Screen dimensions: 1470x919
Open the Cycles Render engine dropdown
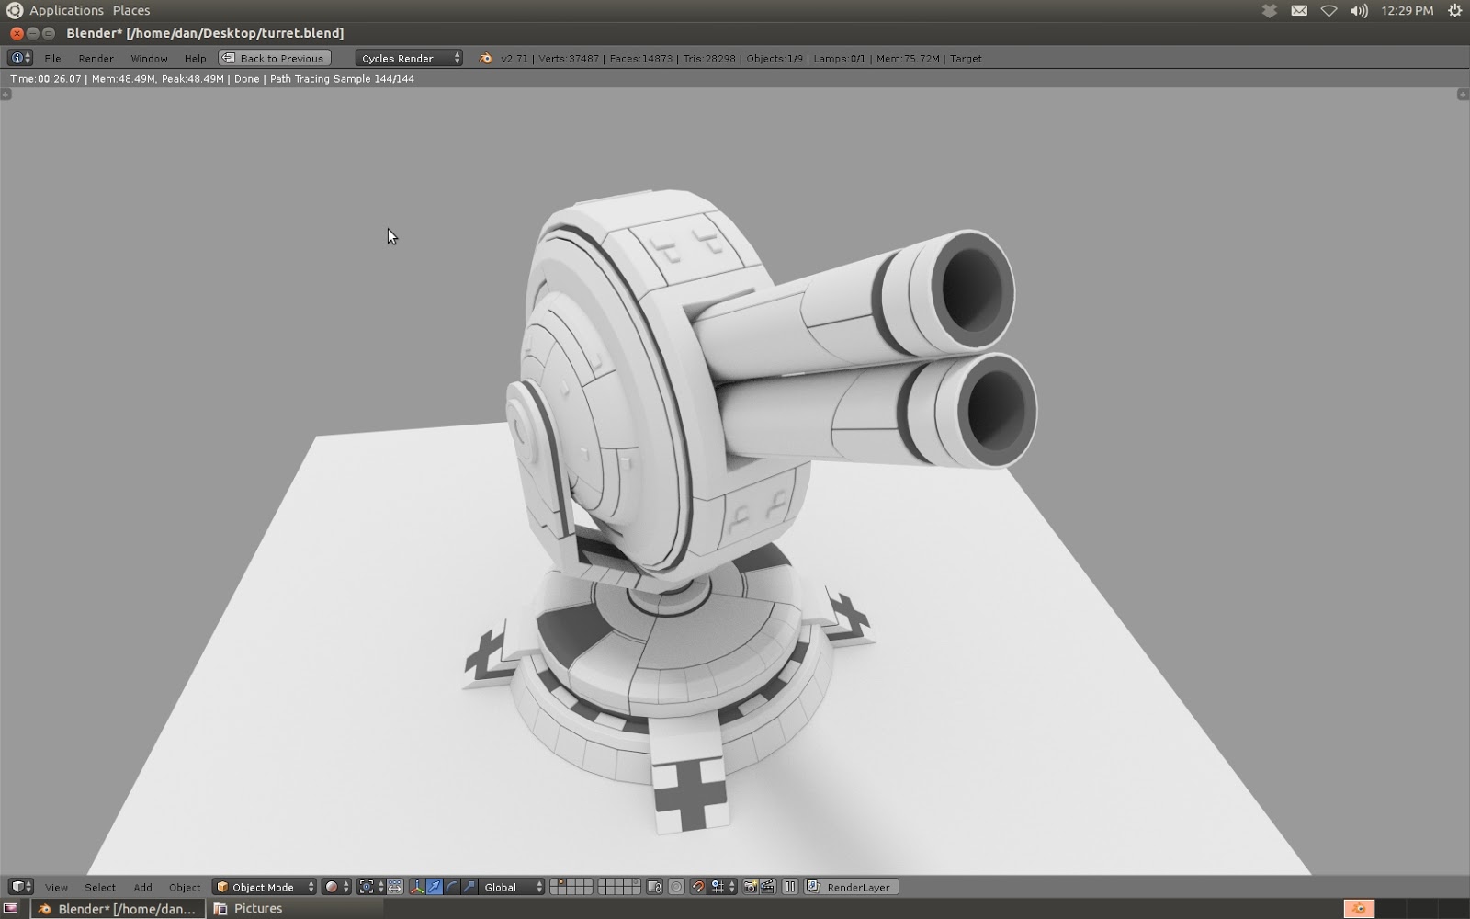pyautogui.click(x=407, y=58)
